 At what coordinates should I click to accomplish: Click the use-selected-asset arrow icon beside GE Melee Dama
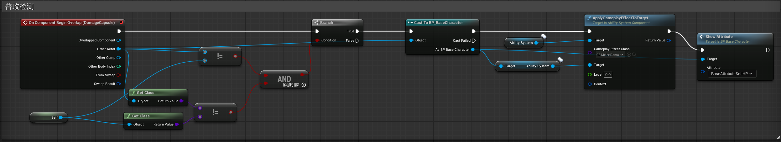click(629, 55)
